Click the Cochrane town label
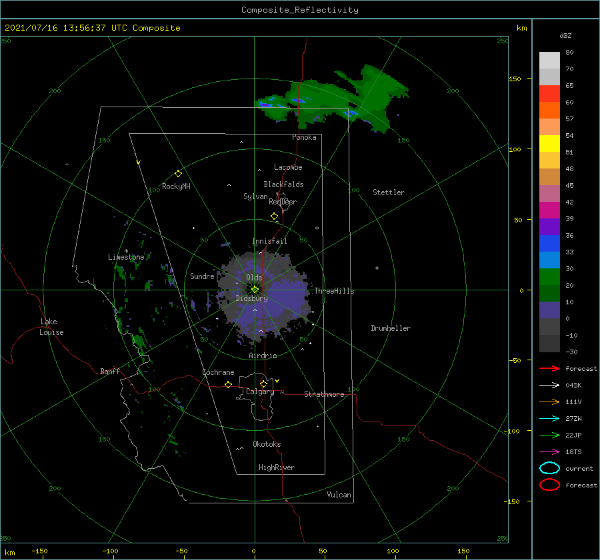Viewport: 600px width, 560px height. 218,372
